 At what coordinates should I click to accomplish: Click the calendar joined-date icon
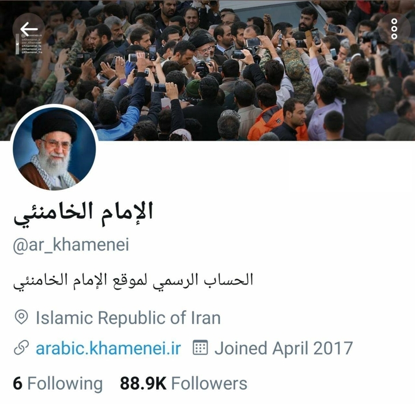[x=201, y=347]
